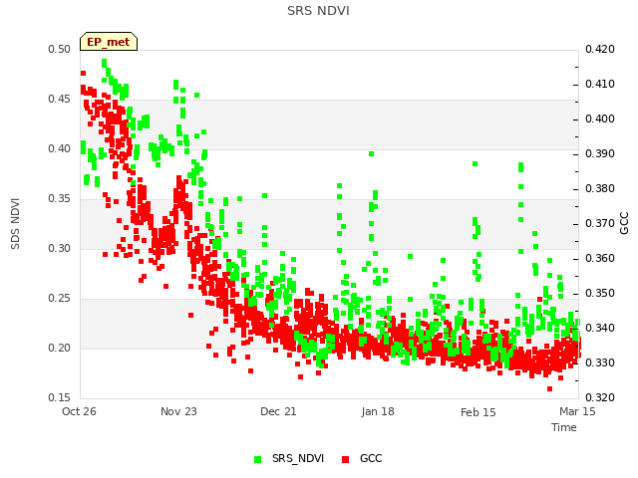Click the 0.360 right axis value
This screenshot has height=478, width=638.
(x=600, y=259)
